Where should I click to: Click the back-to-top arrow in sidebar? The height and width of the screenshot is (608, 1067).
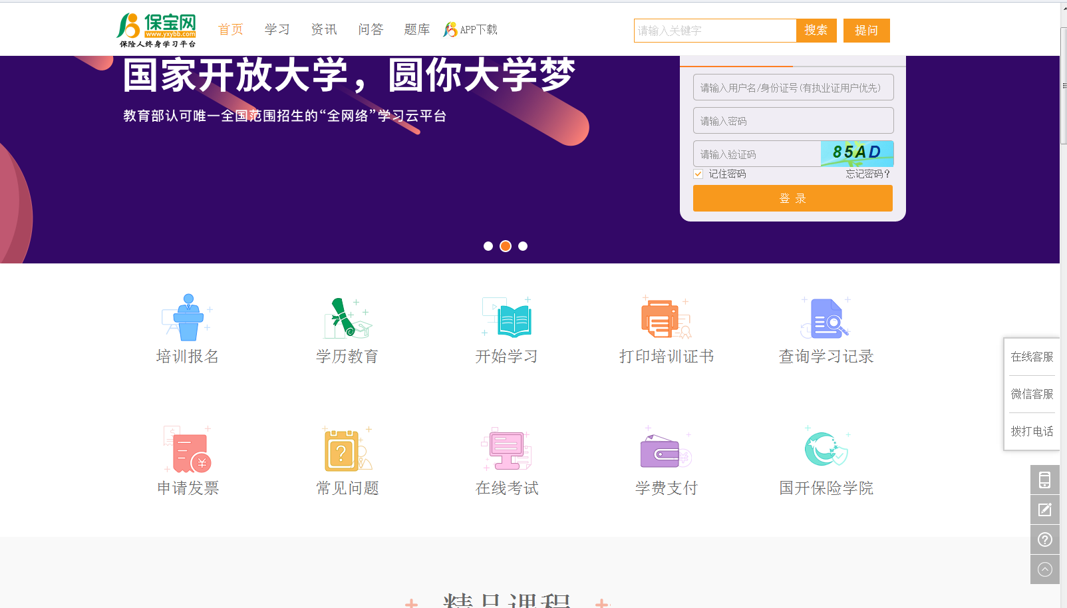tap(1045, 569)
